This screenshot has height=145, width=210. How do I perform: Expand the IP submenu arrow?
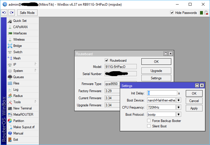(x=36, y=64)
